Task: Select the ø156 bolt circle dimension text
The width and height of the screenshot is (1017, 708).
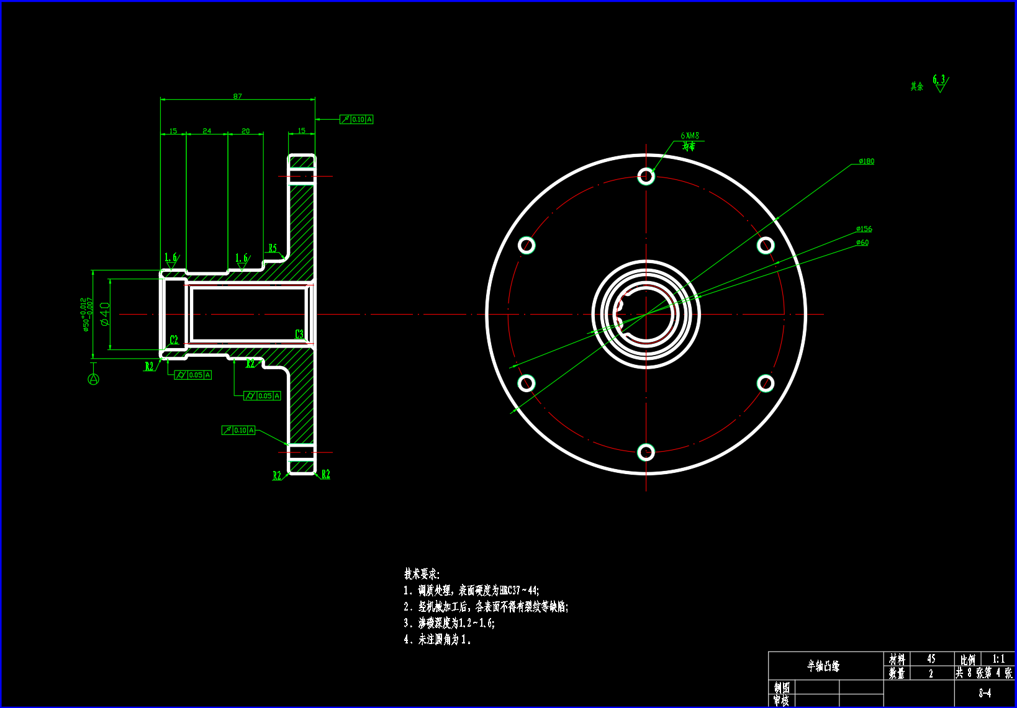Action: click(864, 229)
